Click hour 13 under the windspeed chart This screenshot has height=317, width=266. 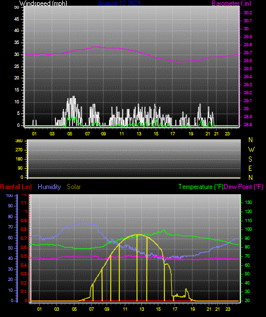pyautogui.click(x=139, y=134)
